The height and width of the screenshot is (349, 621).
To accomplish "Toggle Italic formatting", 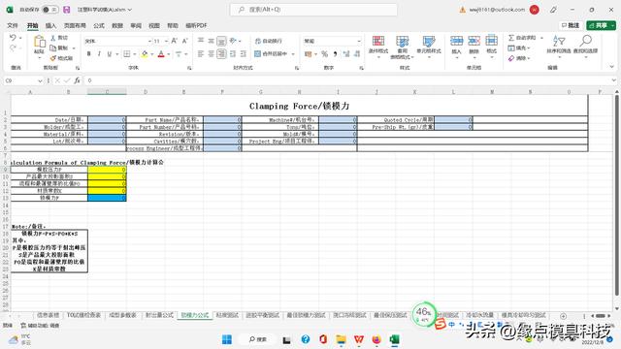I will 99,54.
